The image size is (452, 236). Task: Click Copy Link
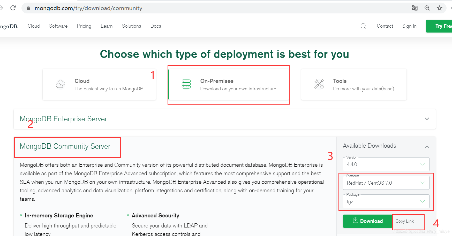[405, 221]
